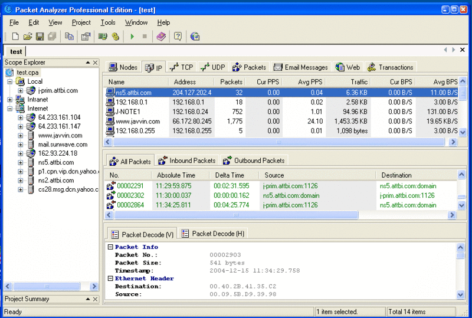Click the New project toolbar icon

coord(15,37)
